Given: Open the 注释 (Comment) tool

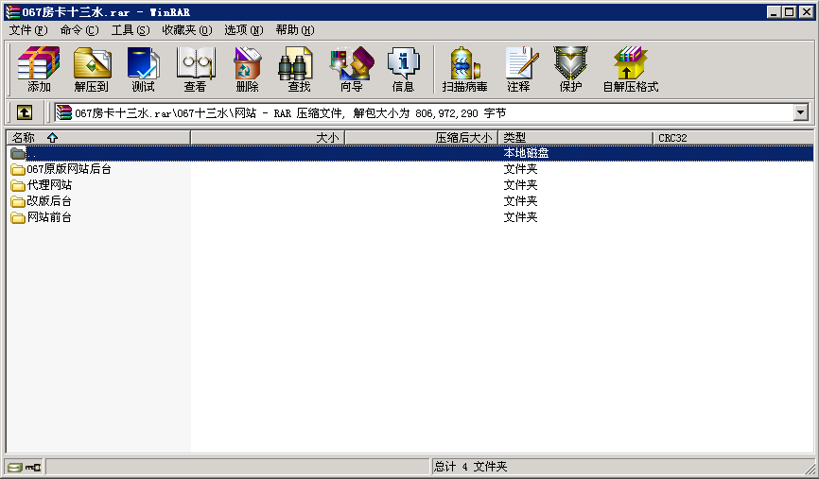Looking at the screenshot, I should (518, 69).
